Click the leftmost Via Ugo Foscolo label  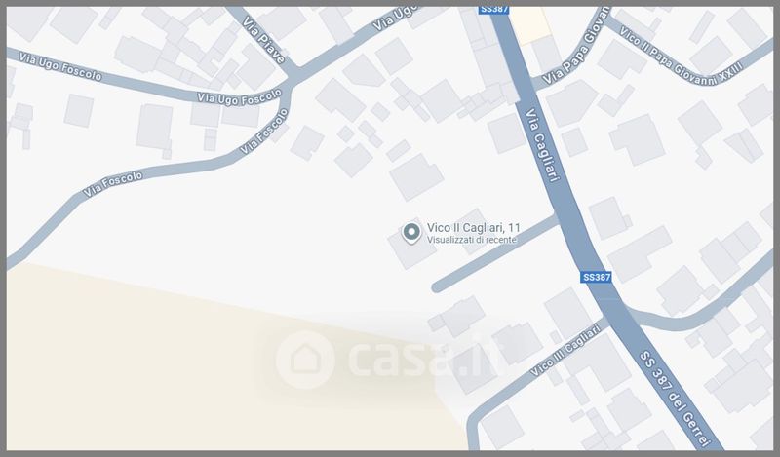tap(60, 66)
